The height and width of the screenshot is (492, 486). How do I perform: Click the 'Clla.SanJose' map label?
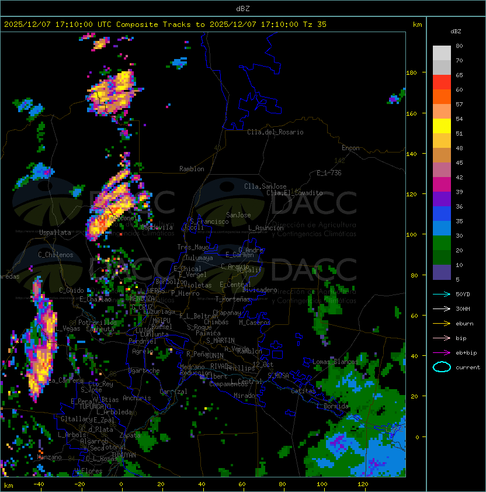click(x=265, y=186)
